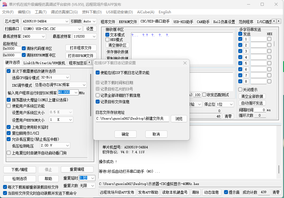Uncheck 记录目标文件信息 option

[x=97, y=102]
